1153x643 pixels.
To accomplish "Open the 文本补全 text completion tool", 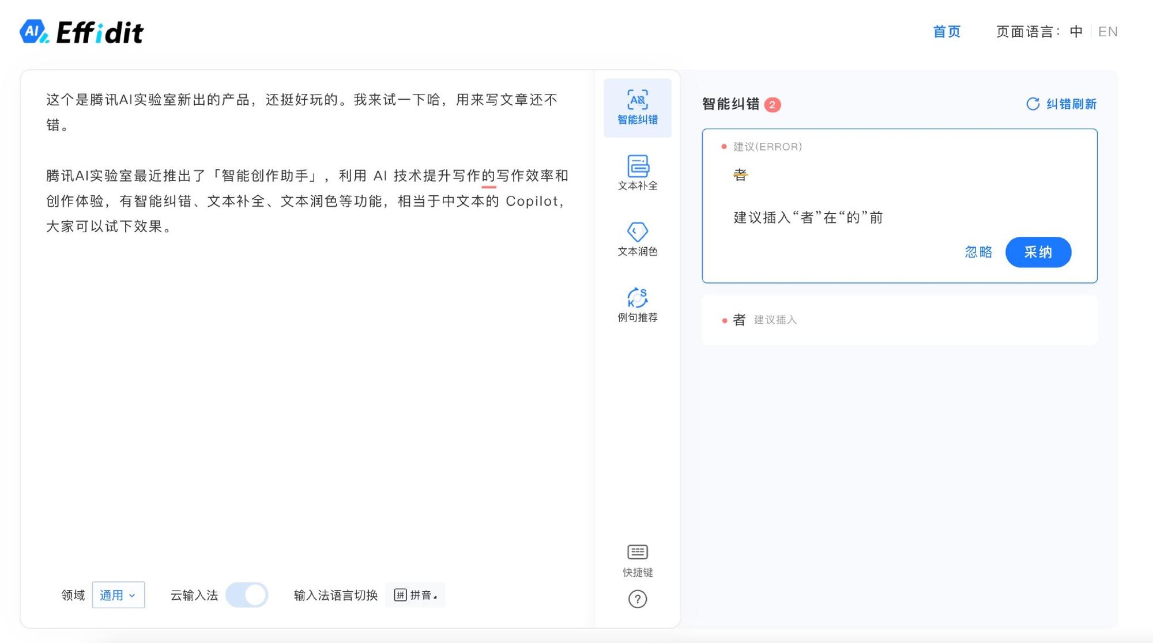I will coord(637,173).
